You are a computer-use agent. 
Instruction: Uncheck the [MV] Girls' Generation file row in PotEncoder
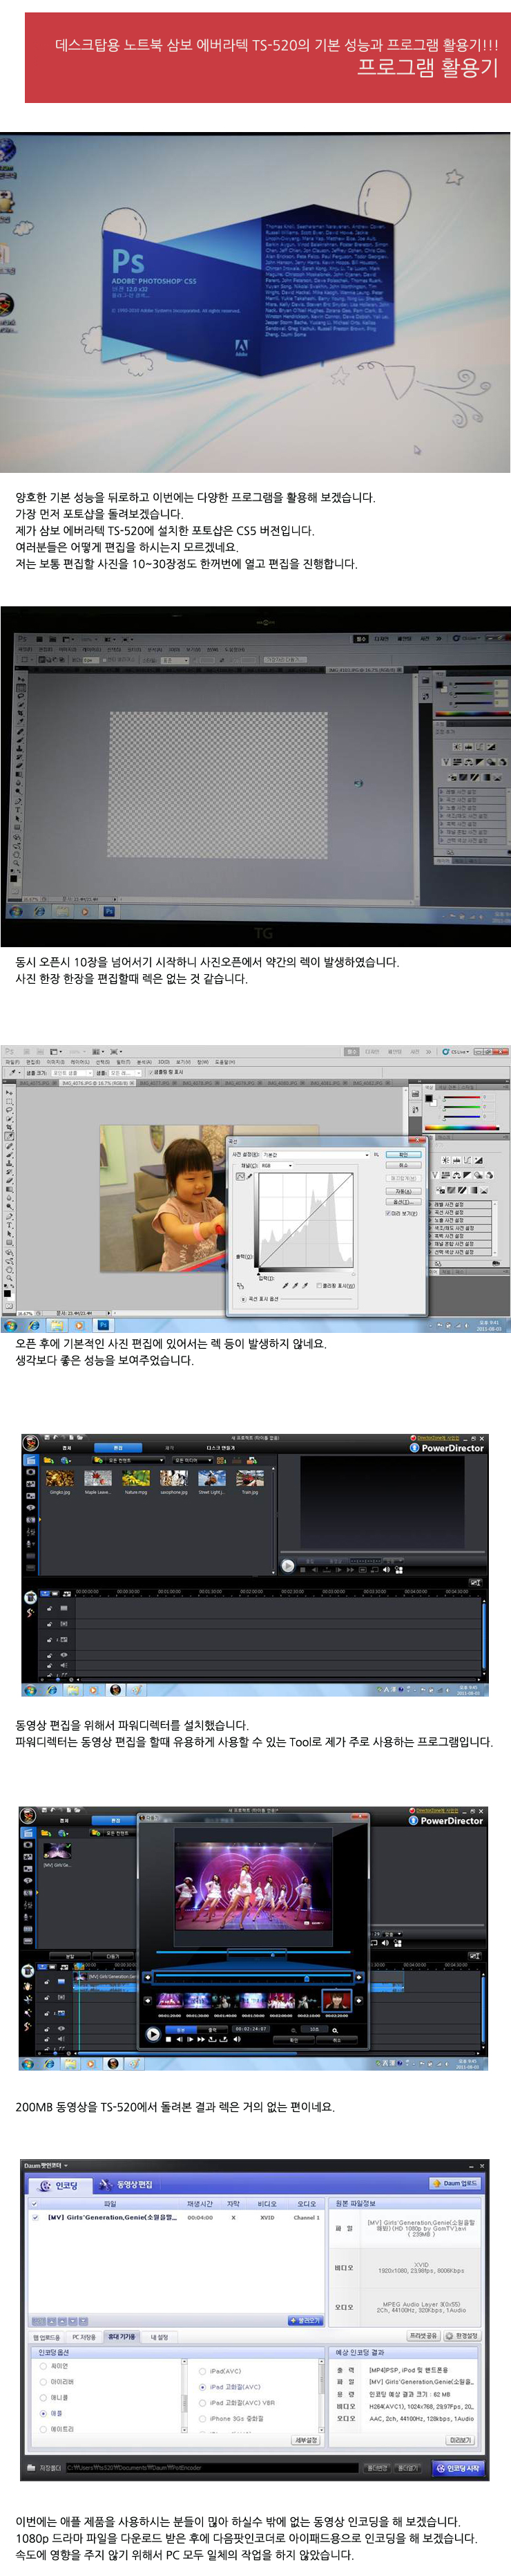tap(35, 2218)
